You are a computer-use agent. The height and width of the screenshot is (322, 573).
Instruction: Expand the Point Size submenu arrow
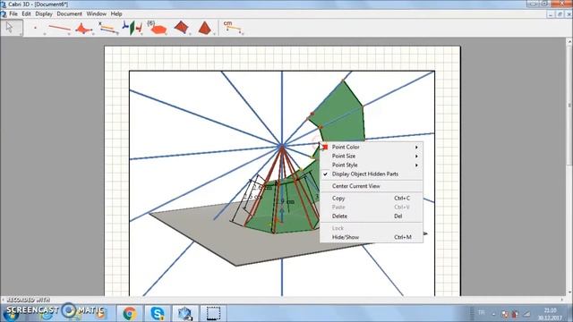pyautogui.click(x=416, y=157)
